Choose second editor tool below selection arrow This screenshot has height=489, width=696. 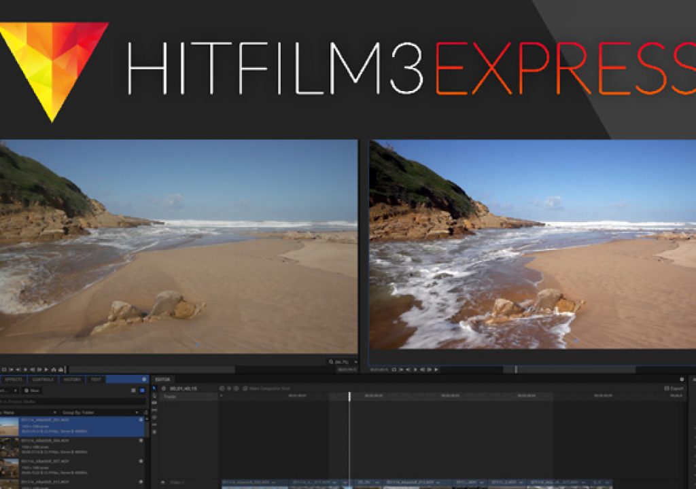[154, 396]
